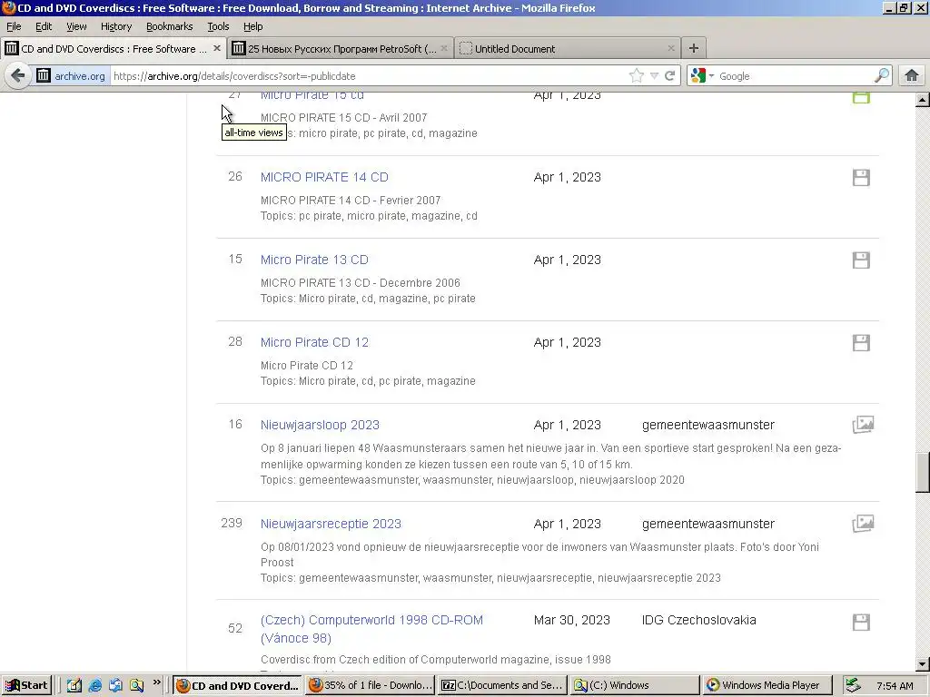
Task: Close the CD and DVD Coverdiscs tab
Action: [x=216, y=48]
